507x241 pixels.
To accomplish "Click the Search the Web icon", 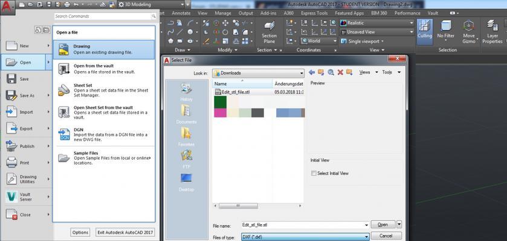I will pyautogui.click(x=331, y=72).
